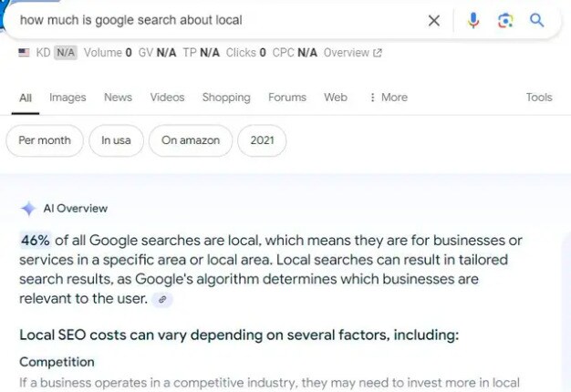The height and width of the screenshot is (392, 571).
Task: Select the Forums tab
Action: tap(287, 98)
